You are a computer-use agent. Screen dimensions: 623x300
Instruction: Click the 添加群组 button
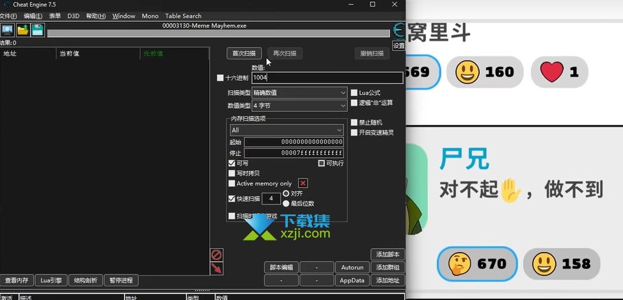tap(388, 267)
